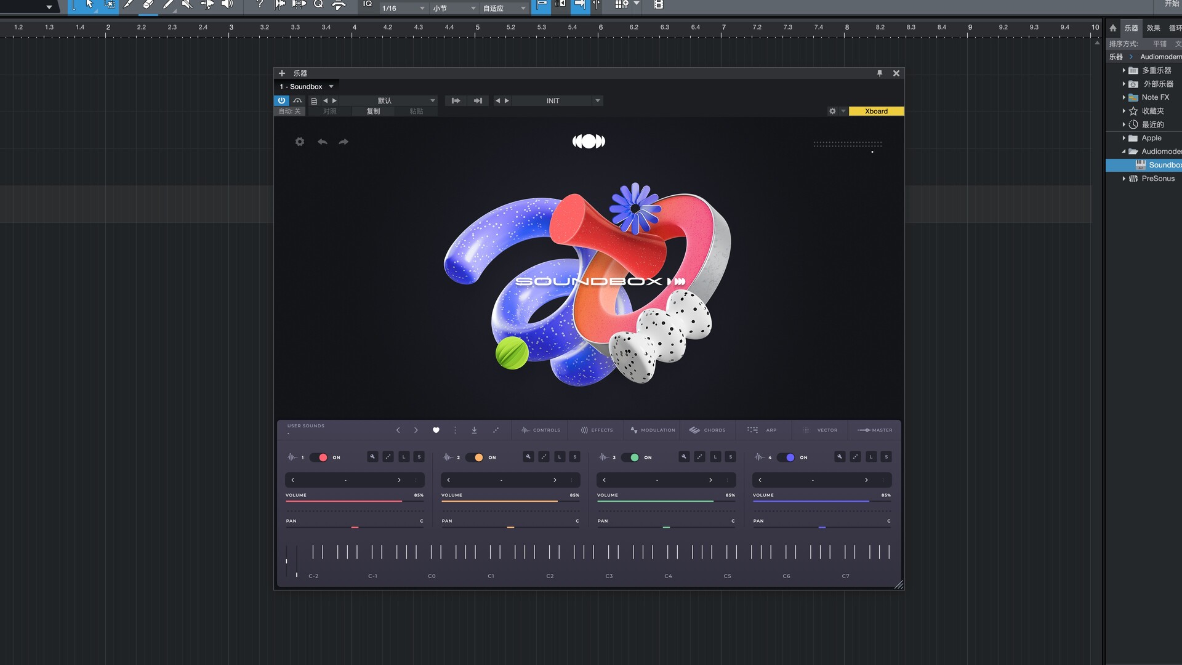Toggle layer 1 ON switch
The width and height of the screenshot is (1182, 665).
(x=319, y=457)
